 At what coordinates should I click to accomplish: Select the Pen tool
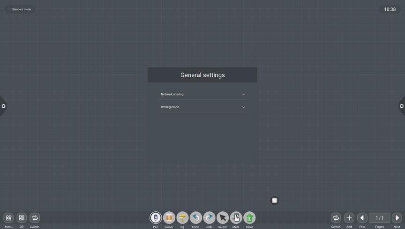point(156,218)
